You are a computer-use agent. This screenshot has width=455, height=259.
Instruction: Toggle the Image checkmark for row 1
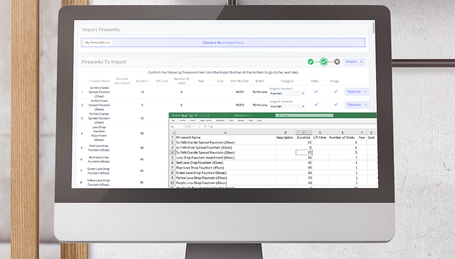336,91
